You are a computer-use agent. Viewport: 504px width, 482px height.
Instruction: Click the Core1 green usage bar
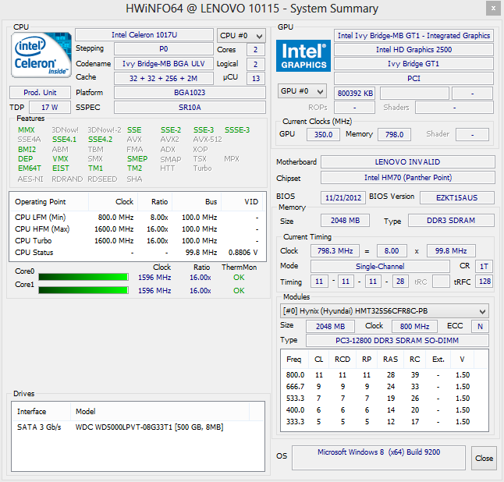(x=83, y=291)
